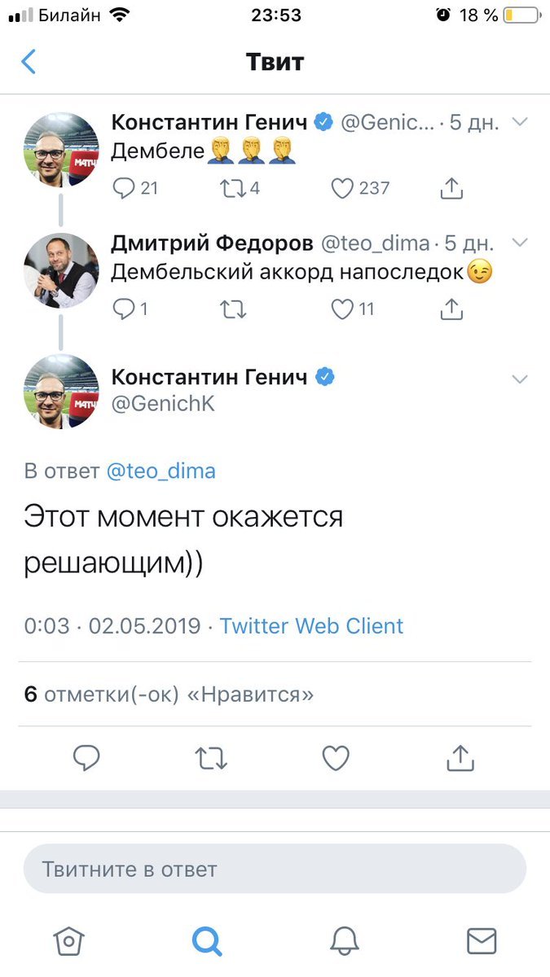Viewport: 550px width, 977px height.
Task: Open Дмитрий Федоров's profile picture
Action: (x=60, y=270)
